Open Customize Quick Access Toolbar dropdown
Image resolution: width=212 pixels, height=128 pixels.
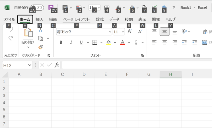click(x=174, y=7)
